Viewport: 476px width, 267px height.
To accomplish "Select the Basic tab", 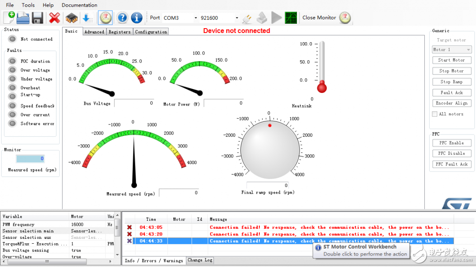I will coord(71,31).
